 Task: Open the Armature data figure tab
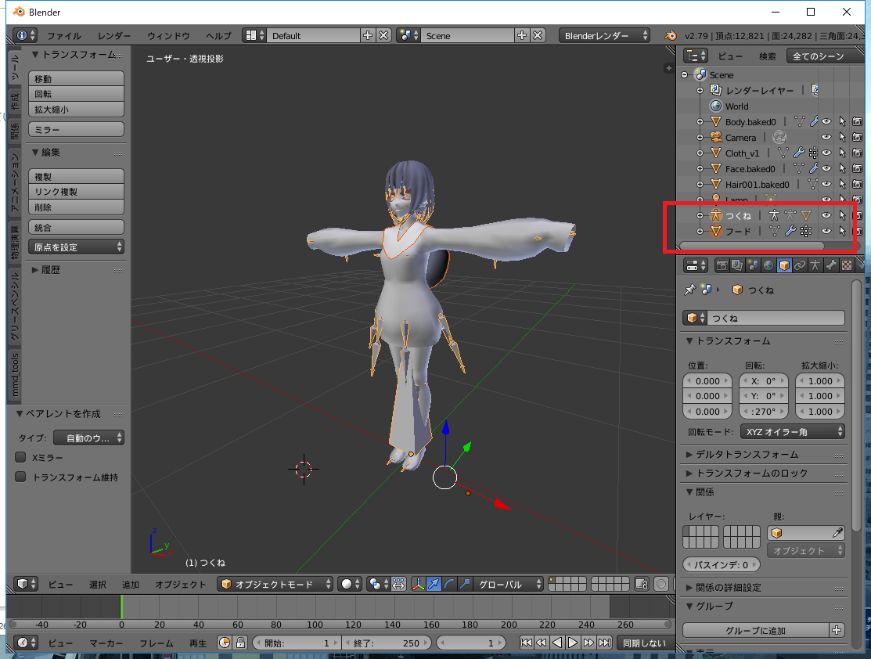(815, 265)
